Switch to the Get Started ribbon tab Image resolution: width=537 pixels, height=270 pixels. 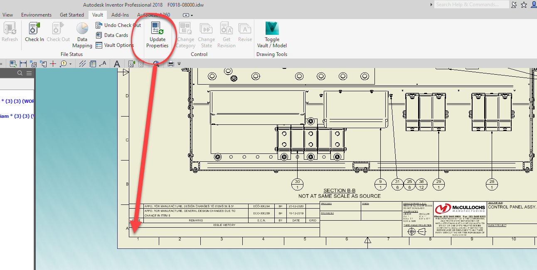(71, 15)
